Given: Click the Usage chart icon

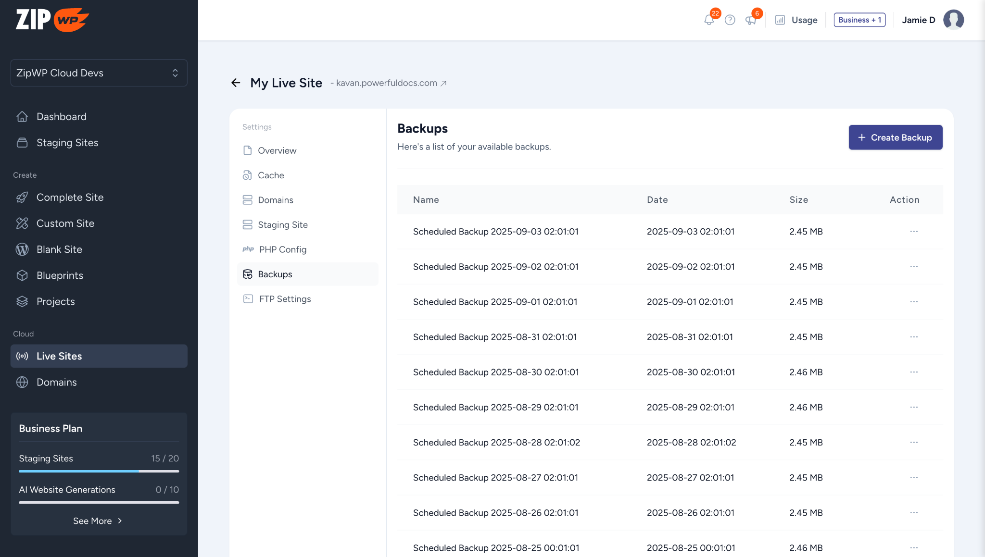Looking at the screenshot, I should [x=780, y=20].
